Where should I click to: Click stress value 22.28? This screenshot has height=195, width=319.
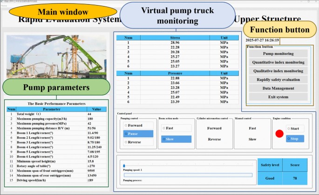[175, 47]
